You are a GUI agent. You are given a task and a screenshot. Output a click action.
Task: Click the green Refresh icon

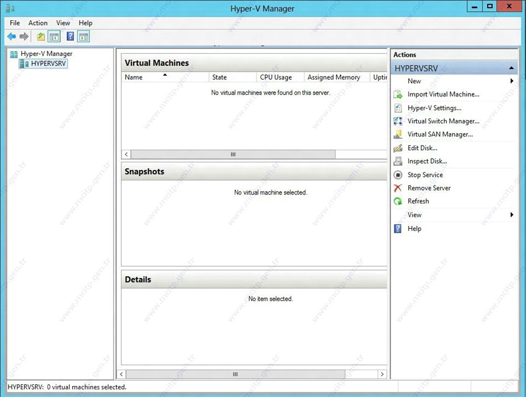(398, 201)
